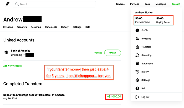Click the Log Out arrow icon
This screenshot has height=108, width=184.
point(137,97)
